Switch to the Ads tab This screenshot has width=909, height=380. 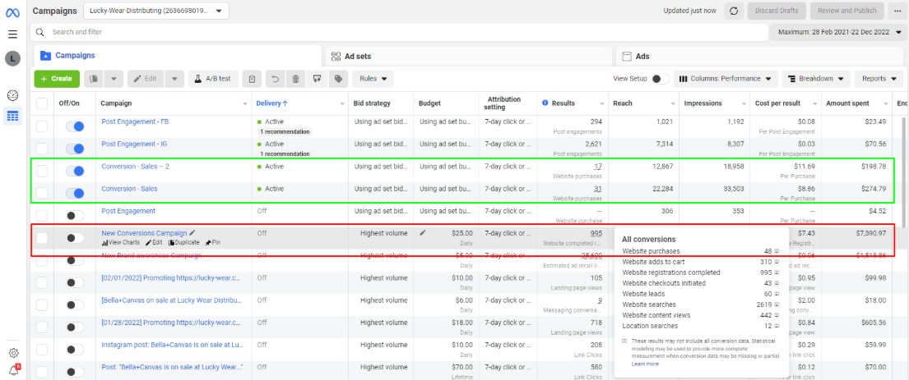(761, 56)
